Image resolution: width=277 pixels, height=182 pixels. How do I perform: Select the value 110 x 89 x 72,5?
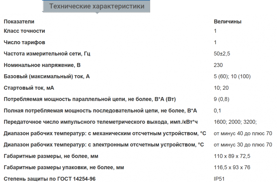coord(232,156)
